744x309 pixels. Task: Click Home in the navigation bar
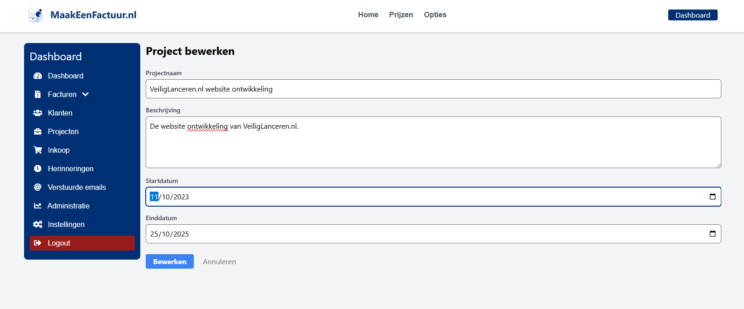click(368, 14)
